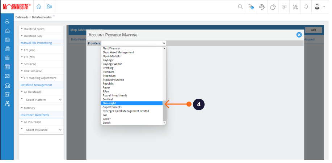Open Mercury datafeed link
Viewport: 332px width, 163px height.
point(29,108)
